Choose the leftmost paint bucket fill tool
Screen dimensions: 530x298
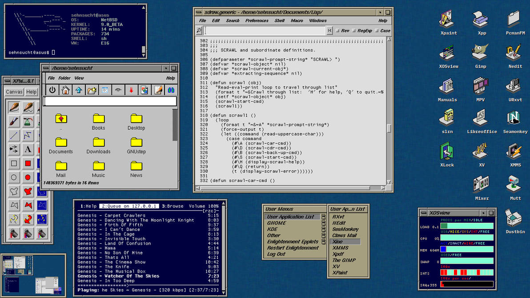[x=14, y=233]
